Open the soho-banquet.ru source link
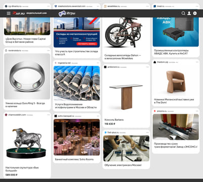 coord(66,116)
